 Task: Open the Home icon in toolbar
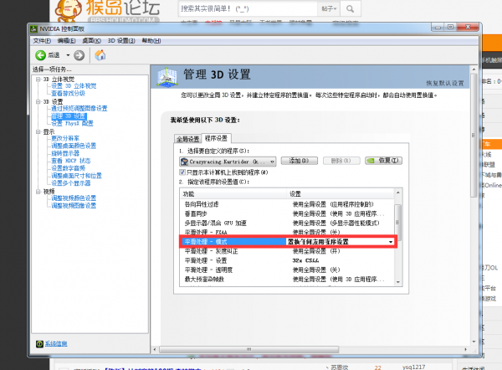100,55
